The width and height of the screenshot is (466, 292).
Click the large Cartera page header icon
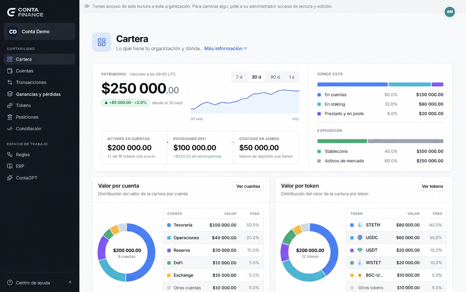click(x=102, y=42)
